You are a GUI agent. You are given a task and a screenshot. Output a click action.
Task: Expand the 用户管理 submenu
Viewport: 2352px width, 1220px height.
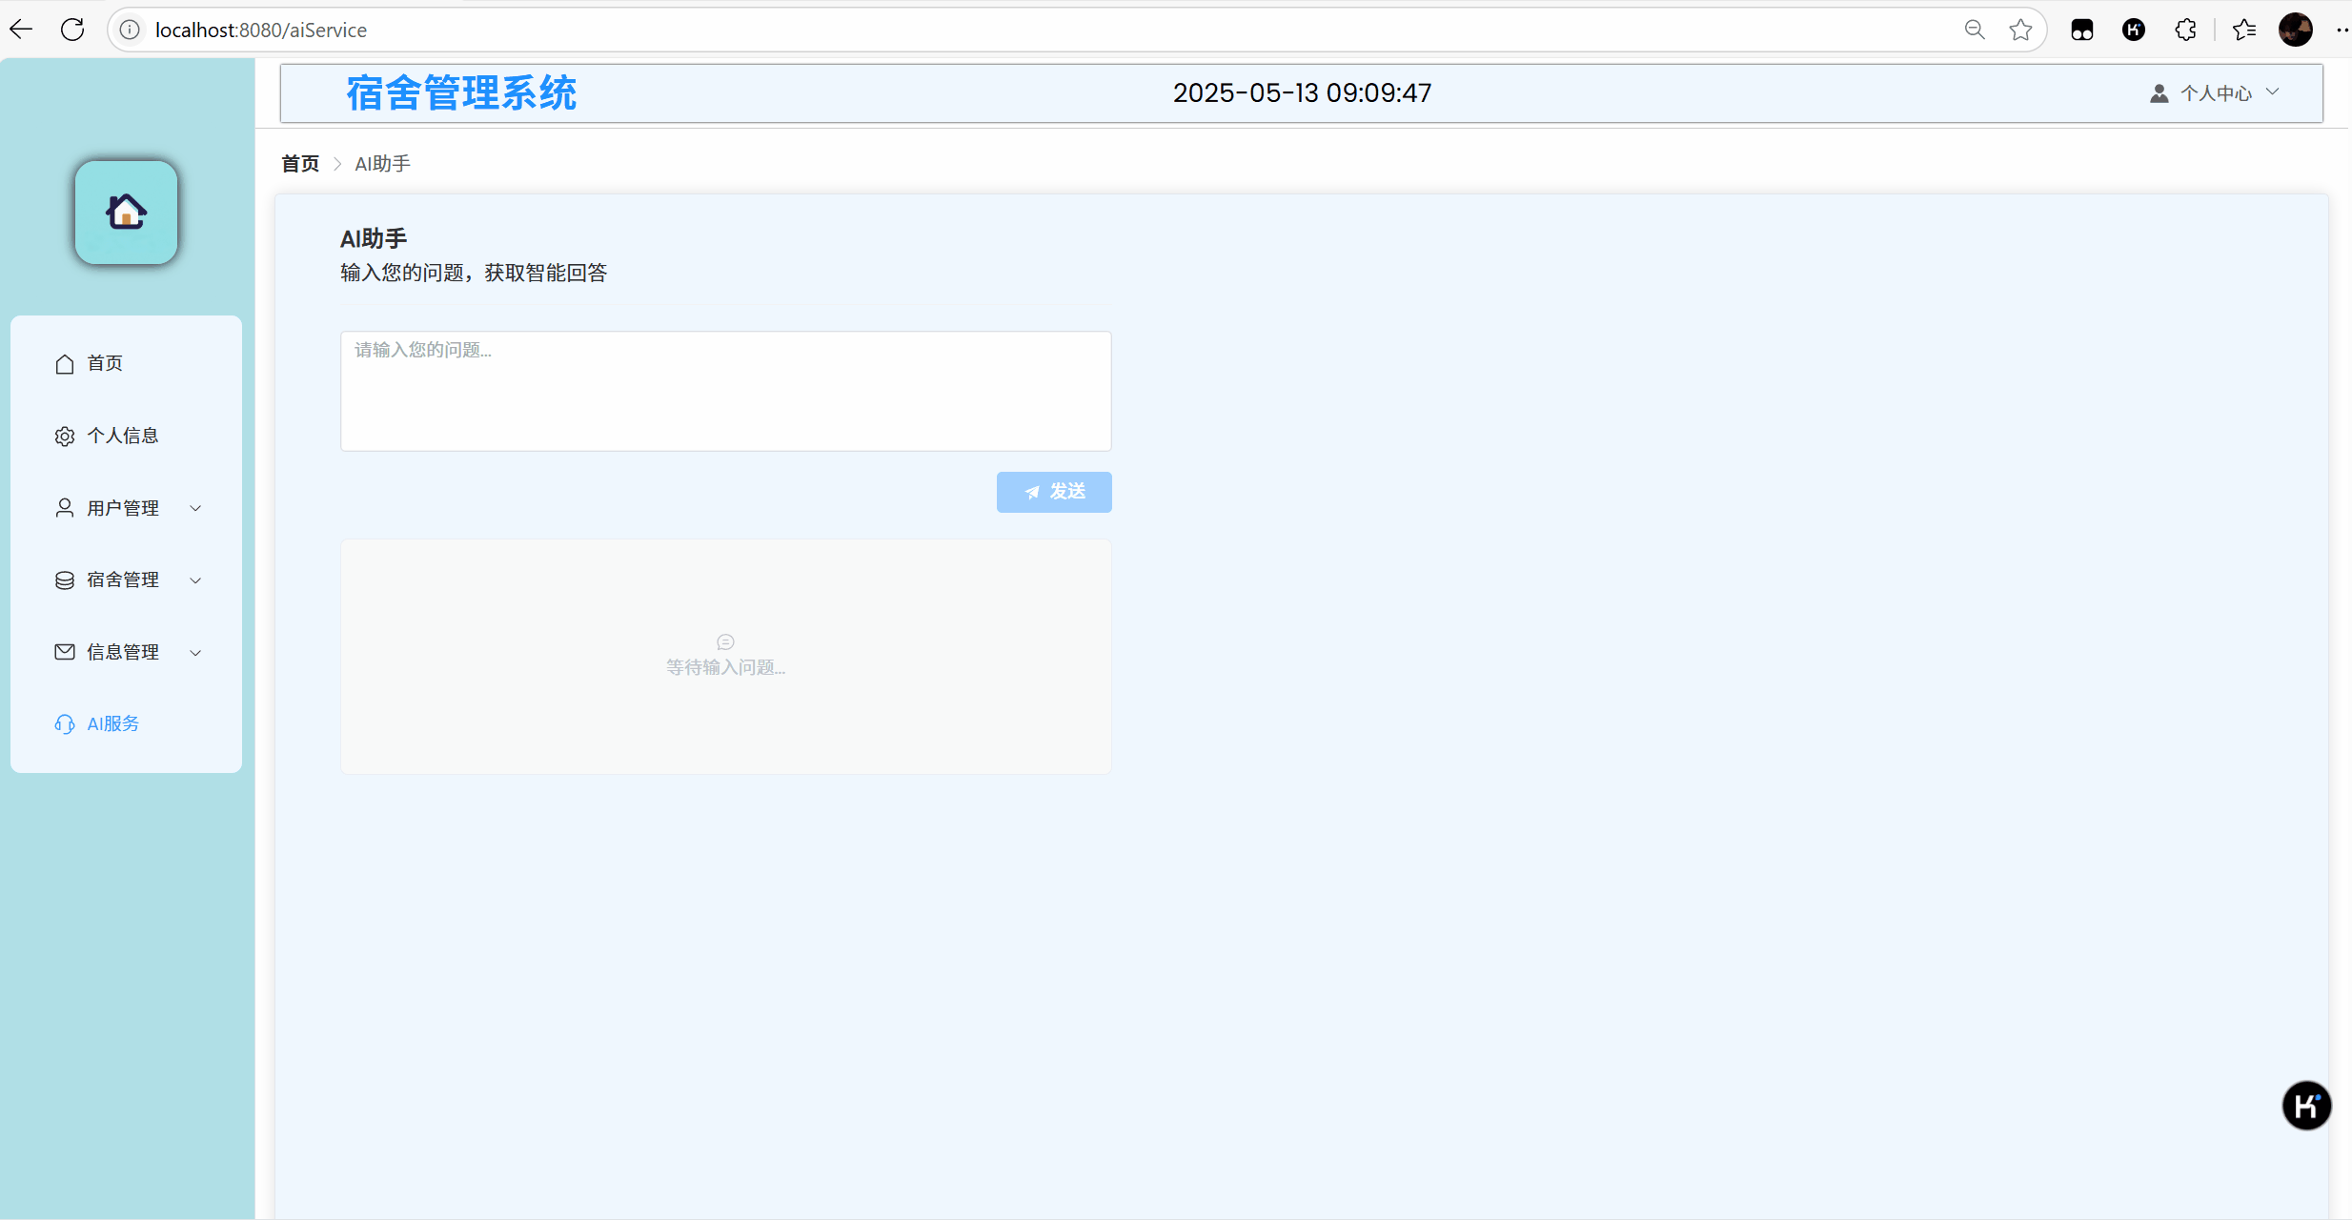point(126,508)
